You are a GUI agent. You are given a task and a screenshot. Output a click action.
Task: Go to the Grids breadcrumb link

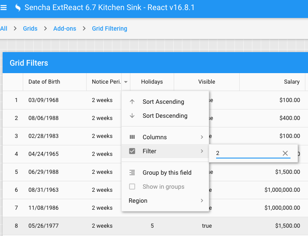[x=30, y=28]
